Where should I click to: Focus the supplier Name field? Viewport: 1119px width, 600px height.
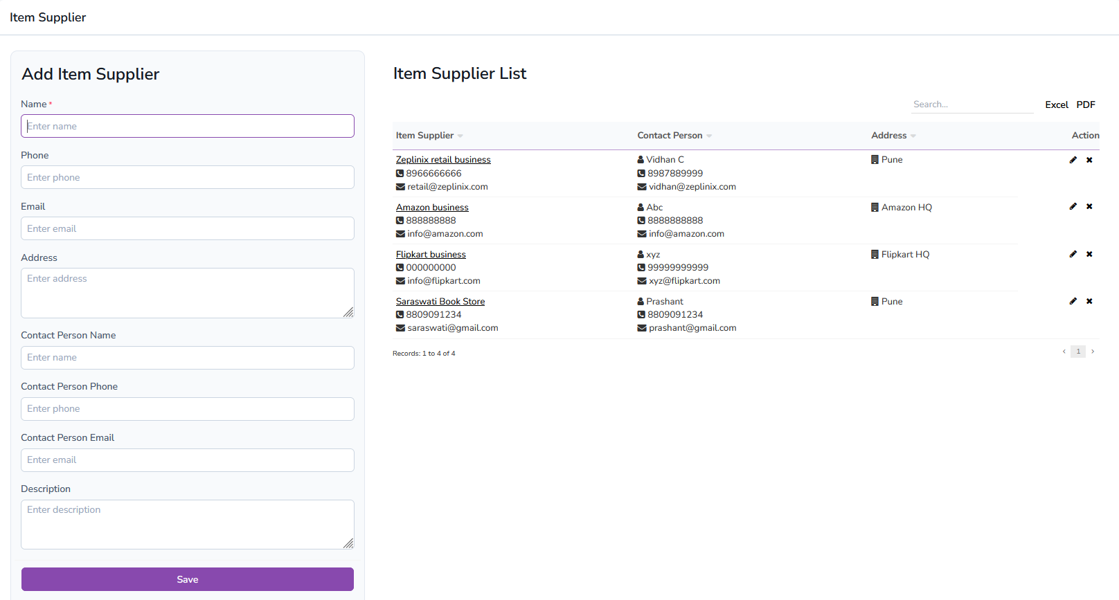pos(188,126)
